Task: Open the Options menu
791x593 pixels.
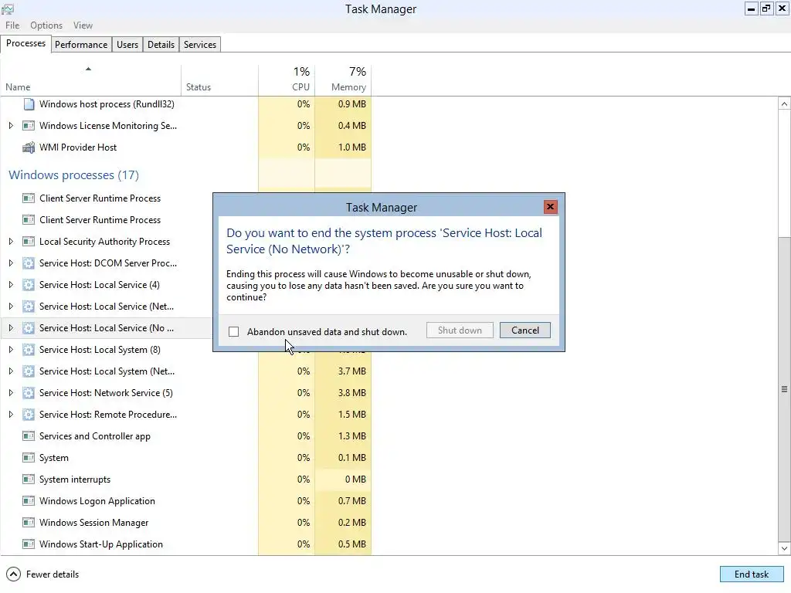Action: [46, 25]
